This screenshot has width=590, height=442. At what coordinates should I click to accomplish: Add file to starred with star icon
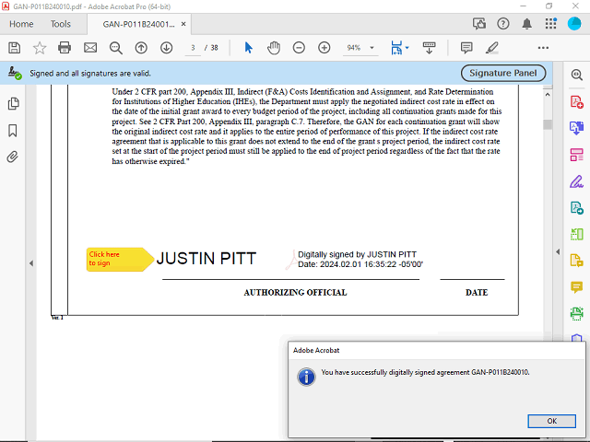(x=40, y=48)
